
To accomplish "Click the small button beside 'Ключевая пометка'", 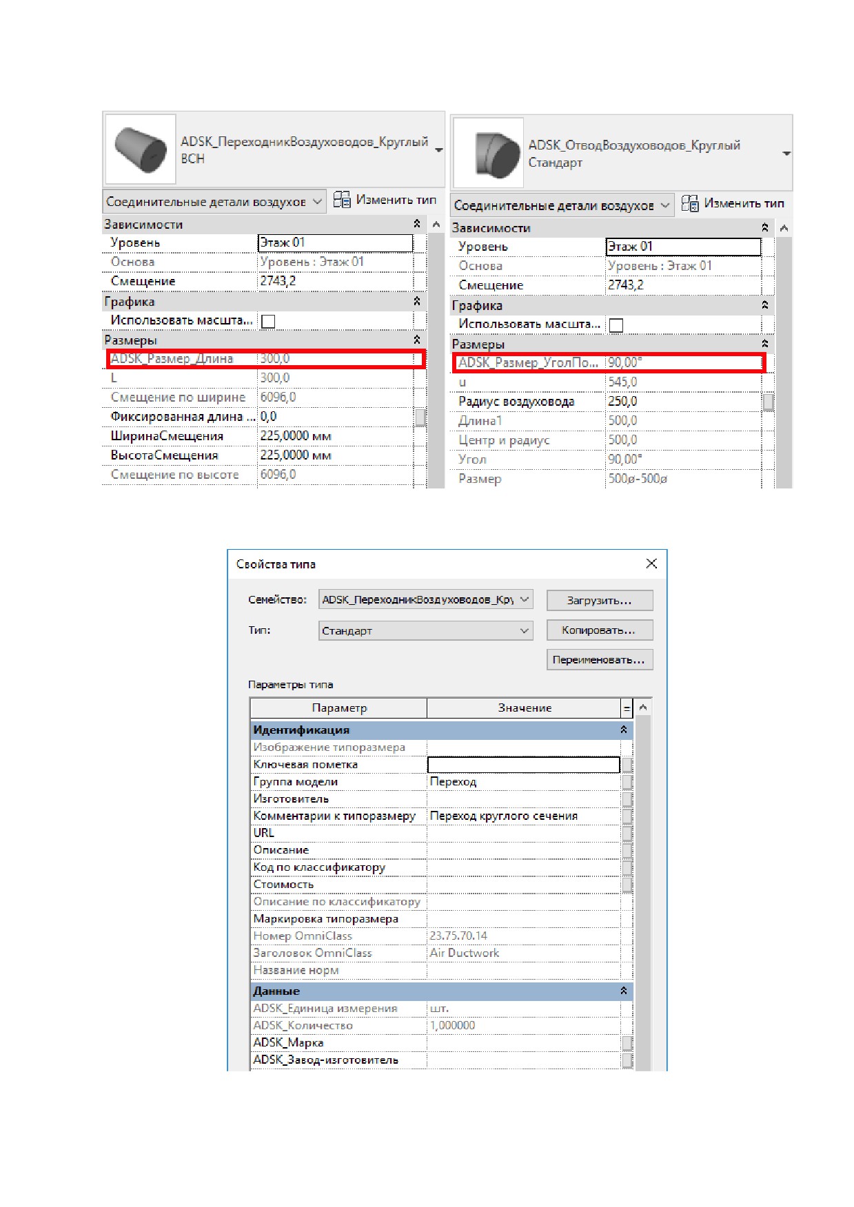I will tap(627, 765).
